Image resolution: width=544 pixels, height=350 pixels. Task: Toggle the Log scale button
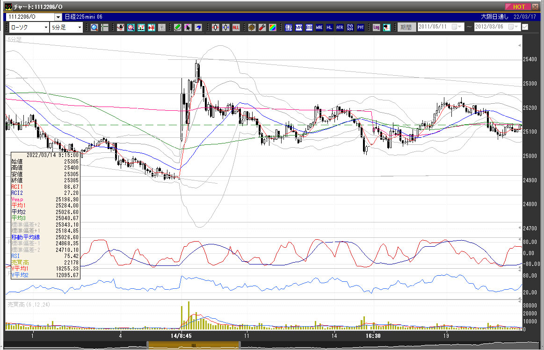pos(377,28)
